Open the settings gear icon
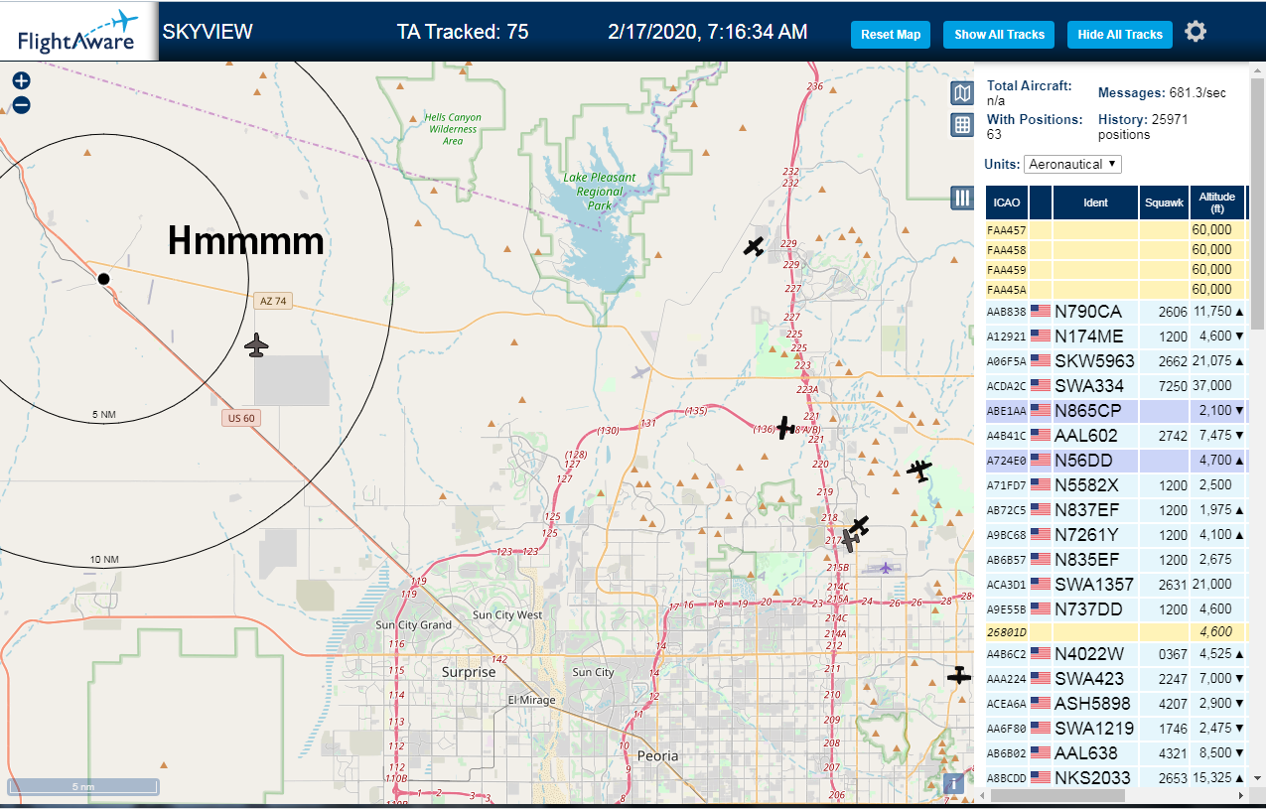1266x809 pixels. [x=1196, y=32]
